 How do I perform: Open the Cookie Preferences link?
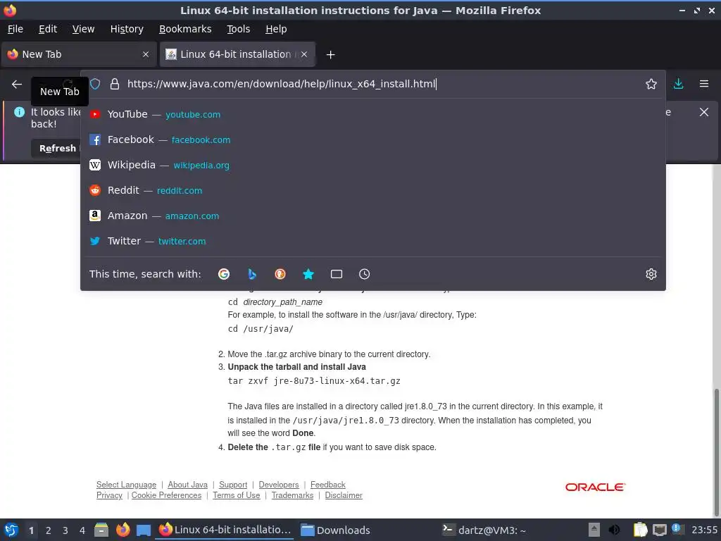tap(166, 495)
